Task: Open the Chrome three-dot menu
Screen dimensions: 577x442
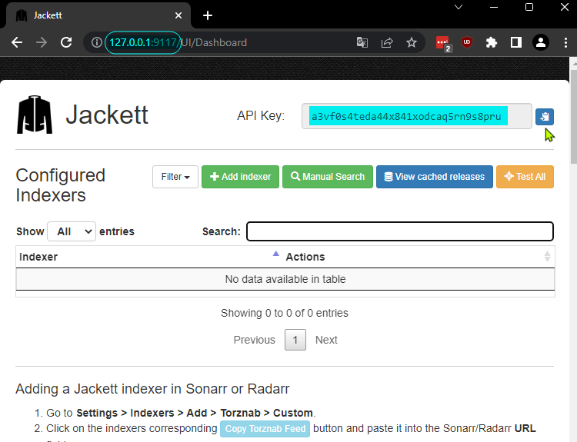Action: coord(565,42)
